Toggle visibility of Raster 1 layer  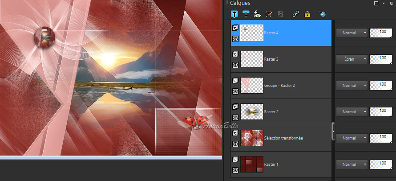235,170
